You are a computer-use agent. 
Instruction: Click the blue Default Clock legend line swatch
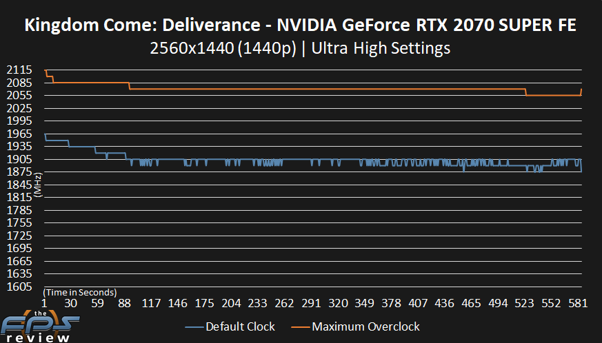(194, 327)
